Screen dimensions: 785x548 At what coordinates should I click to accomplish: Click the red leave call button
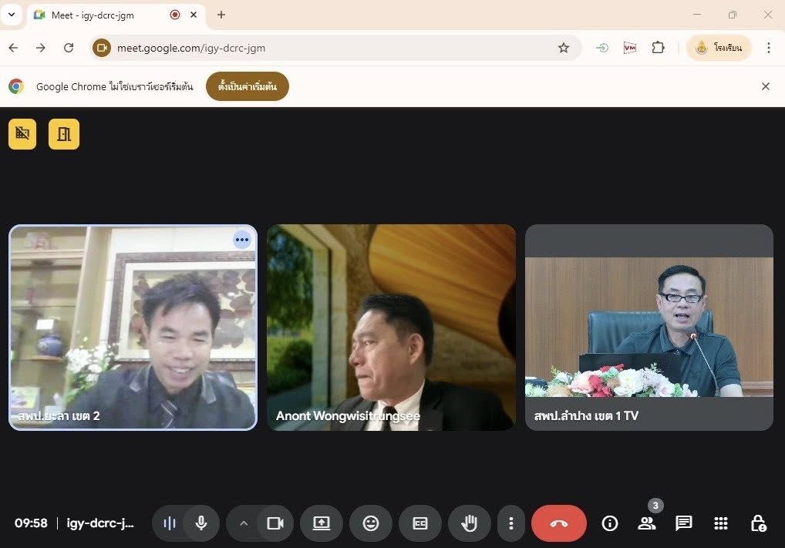tap(559, 523)
